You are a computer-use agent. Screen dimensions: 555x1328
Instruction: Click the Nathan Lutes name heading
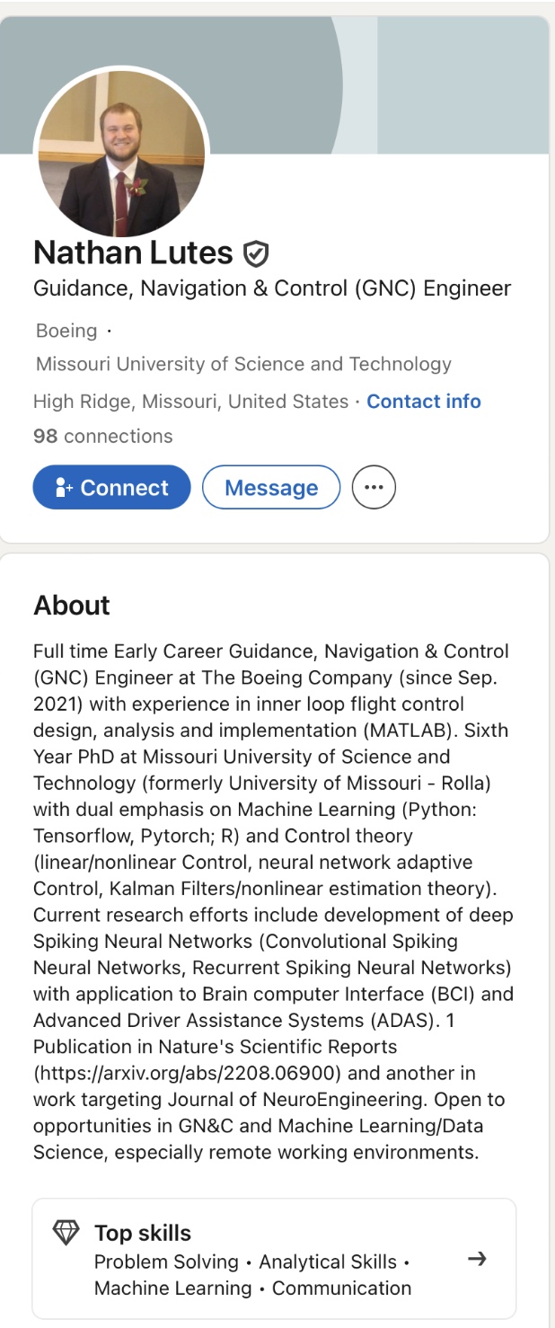(133, 252)
